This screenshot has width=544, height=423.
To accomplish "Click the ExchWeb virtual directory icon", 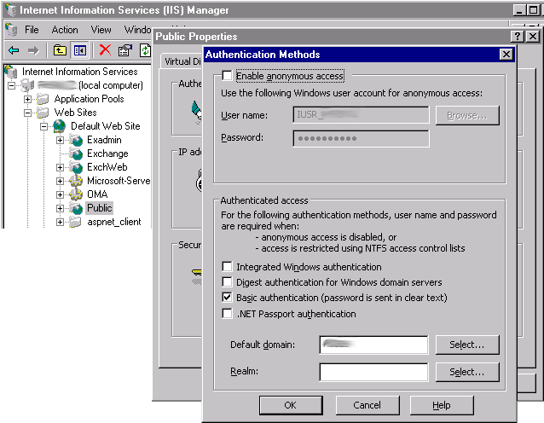I will click(76, 167).
